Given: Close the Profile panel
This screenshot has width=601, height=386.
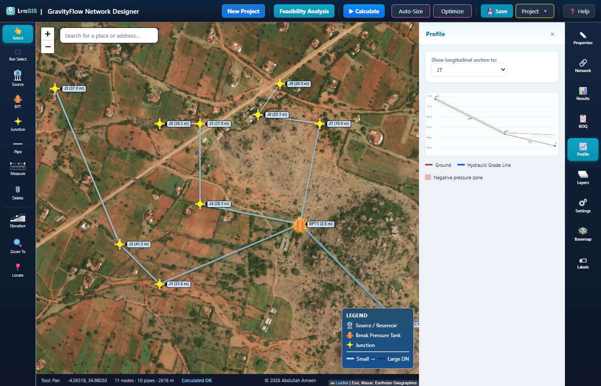Looking at the screenshot, I should click(x=552, y=34).
